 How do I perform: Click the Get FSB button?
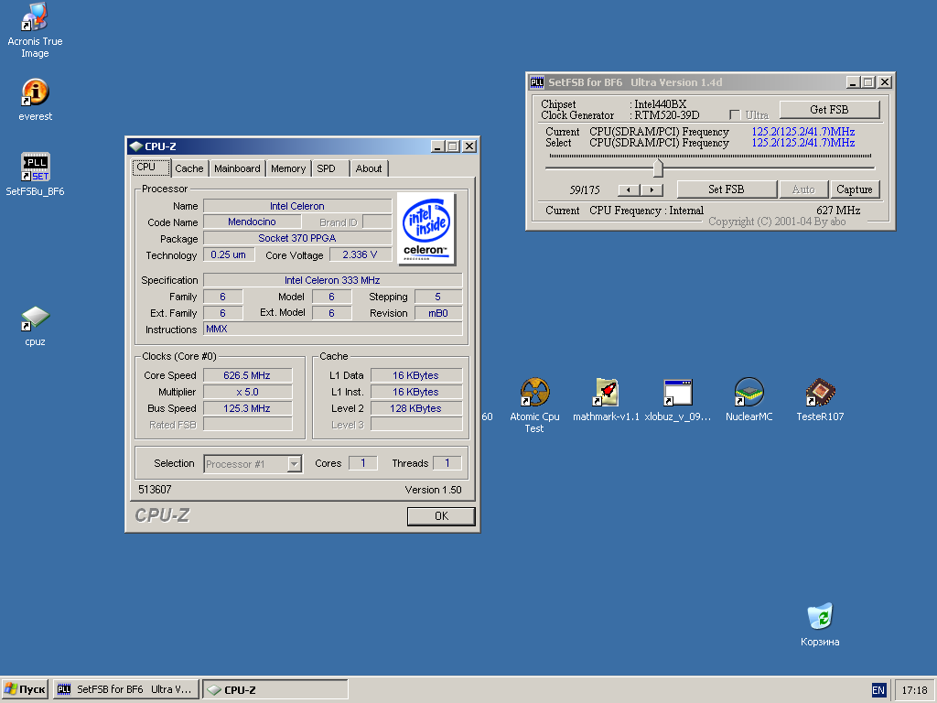click(829, 110)
